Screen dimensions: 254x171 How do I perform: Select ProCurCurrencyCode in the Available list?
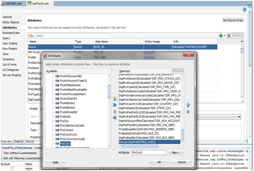click(x=72, y=139)
